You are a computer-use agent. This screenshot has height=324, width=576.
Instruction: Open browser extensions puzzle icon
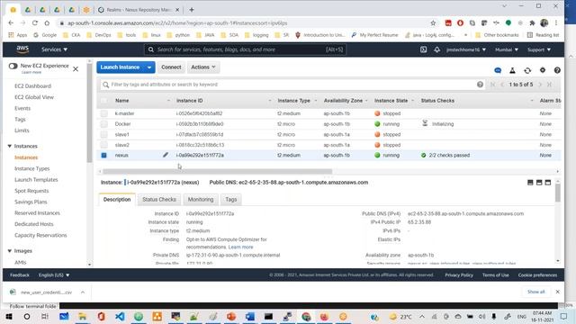[x=532, y=23]
